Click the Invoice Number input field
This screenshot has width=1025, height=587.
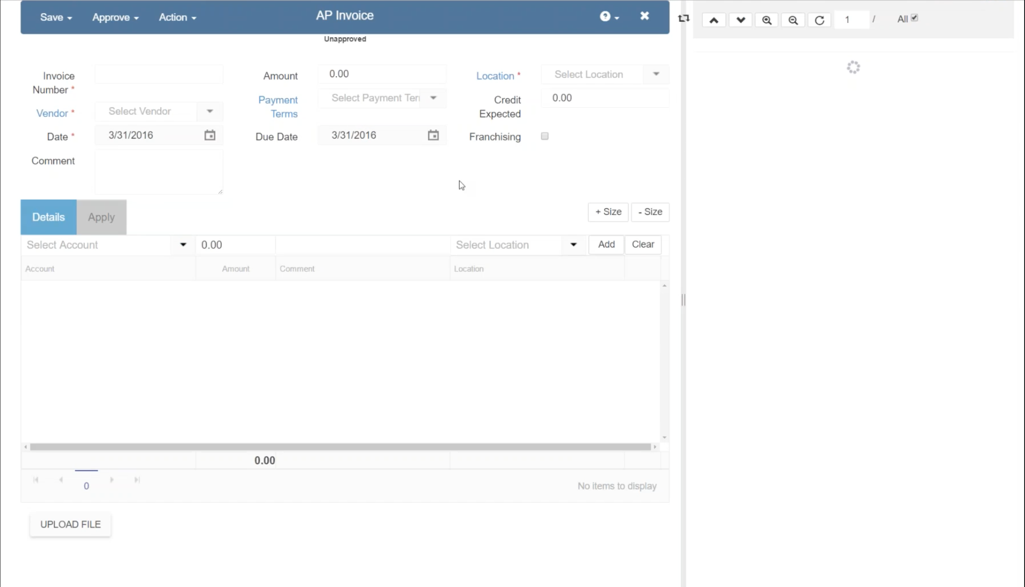159,75
